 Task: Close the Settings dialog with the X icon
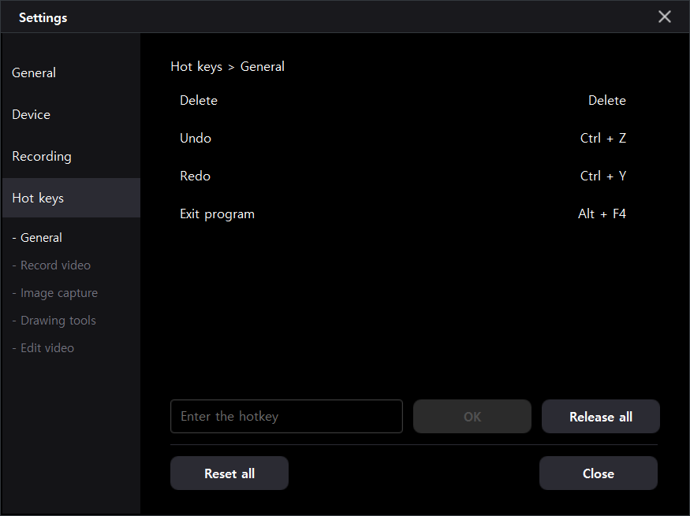[665, 17]
